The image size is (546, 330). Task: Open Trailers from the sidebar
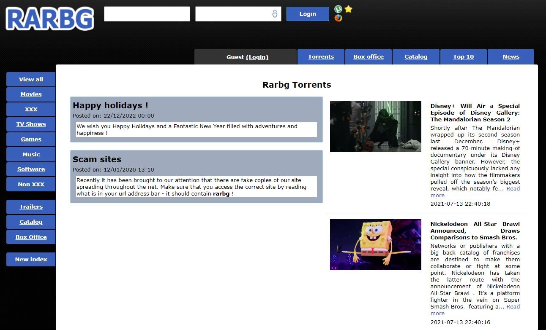tap(31, 207)
